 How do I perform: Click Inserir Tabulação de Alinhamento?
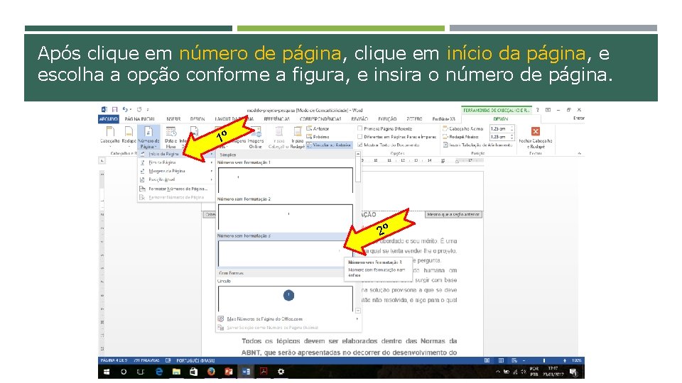tap(477, 145)
